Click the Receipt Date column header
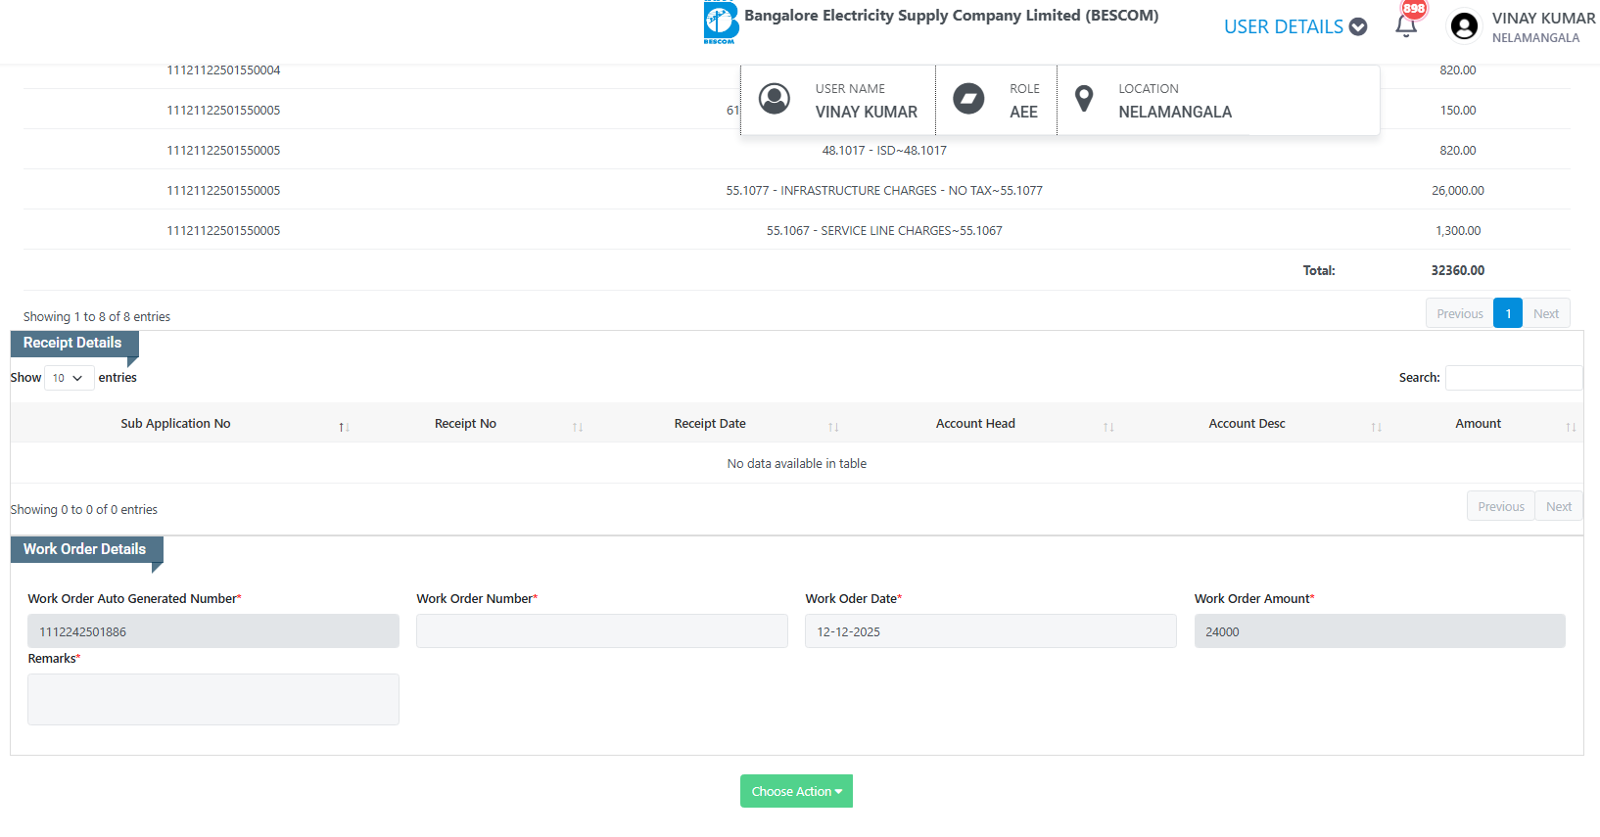 point(710,424)
